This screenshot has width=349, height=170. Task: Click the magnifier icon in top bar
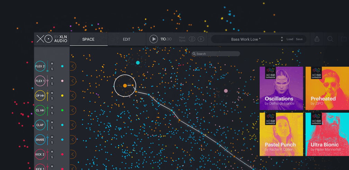(x=330, y=39)
